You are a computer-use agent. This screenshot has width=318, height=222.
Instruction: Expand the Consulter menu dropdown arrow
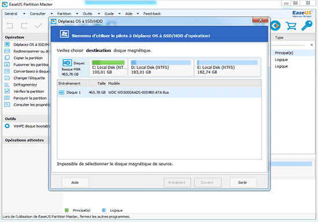tap(51, 14)
